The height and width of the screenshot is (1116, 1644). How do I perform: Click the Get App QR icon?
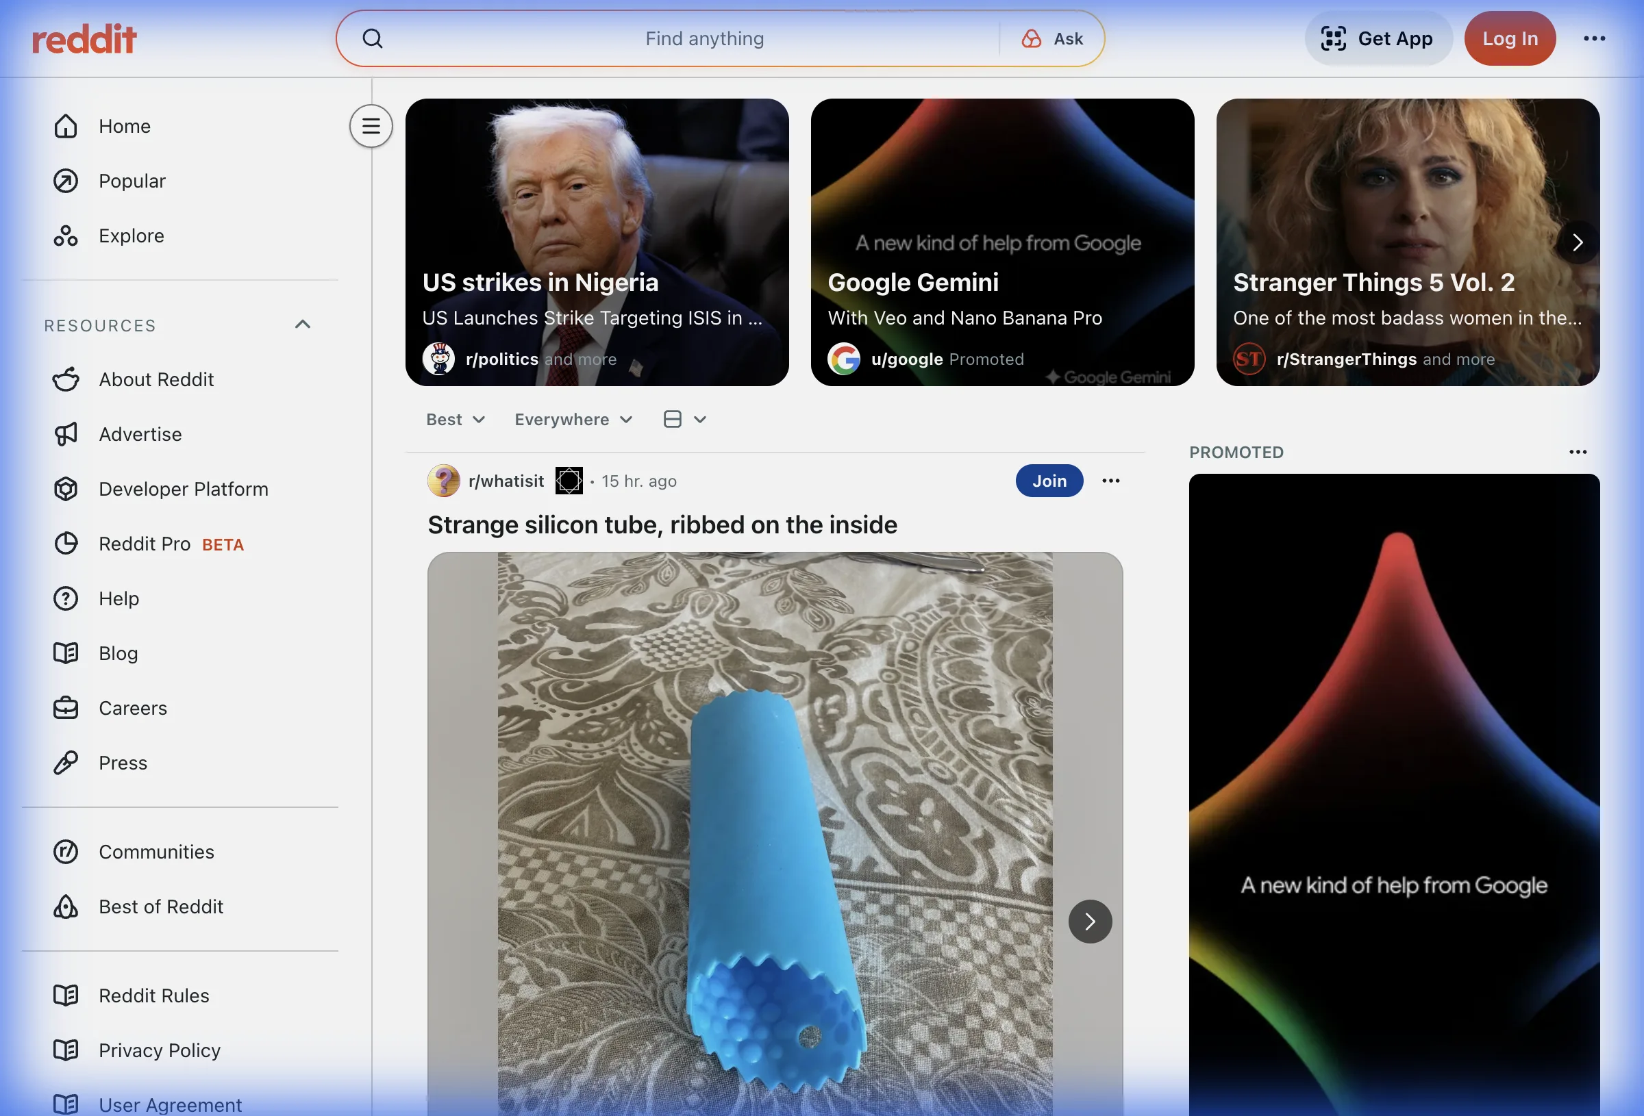(x=1333, y=38)
